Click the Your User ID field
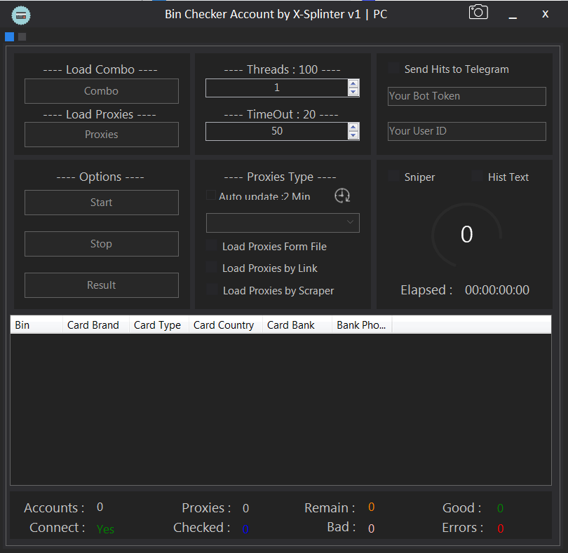This screenshot has width=568, height=553. click(x=466, y=131)
